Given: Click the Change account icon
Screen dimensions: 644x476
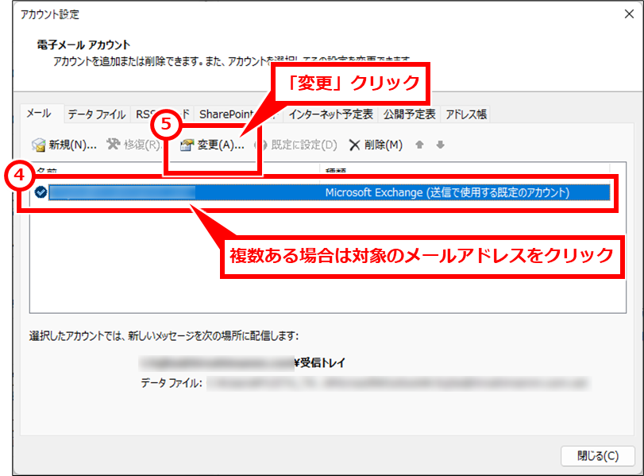Looking at the screenshot, I should 187,145.
